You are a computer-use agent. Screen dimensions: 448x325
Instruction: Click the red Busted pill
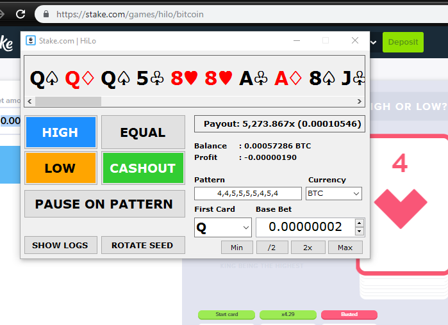click(x=349, y=315)
